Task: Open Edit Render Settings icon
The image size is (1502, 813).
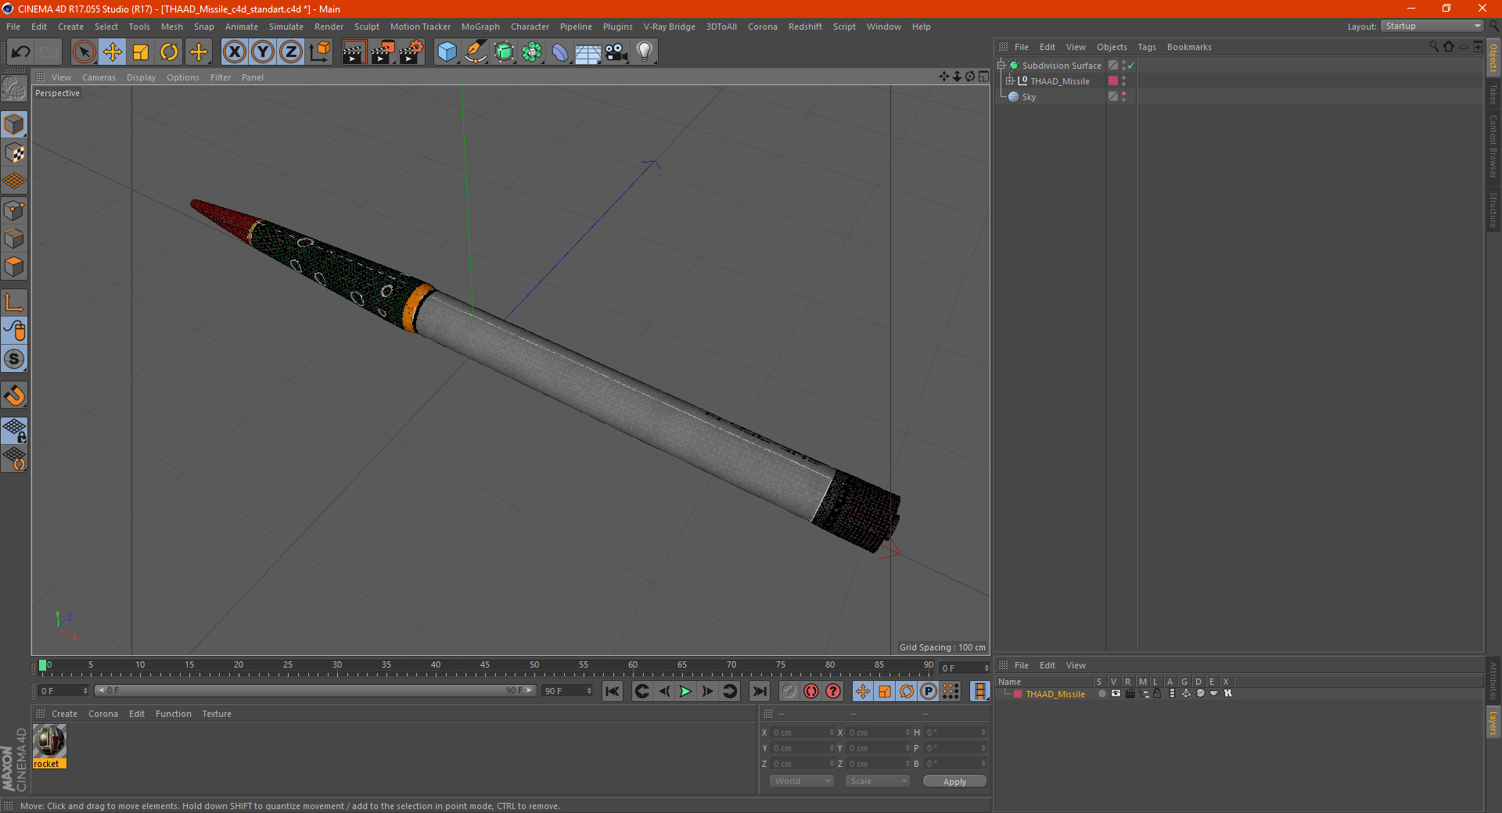Action: [x=411, y=52]
